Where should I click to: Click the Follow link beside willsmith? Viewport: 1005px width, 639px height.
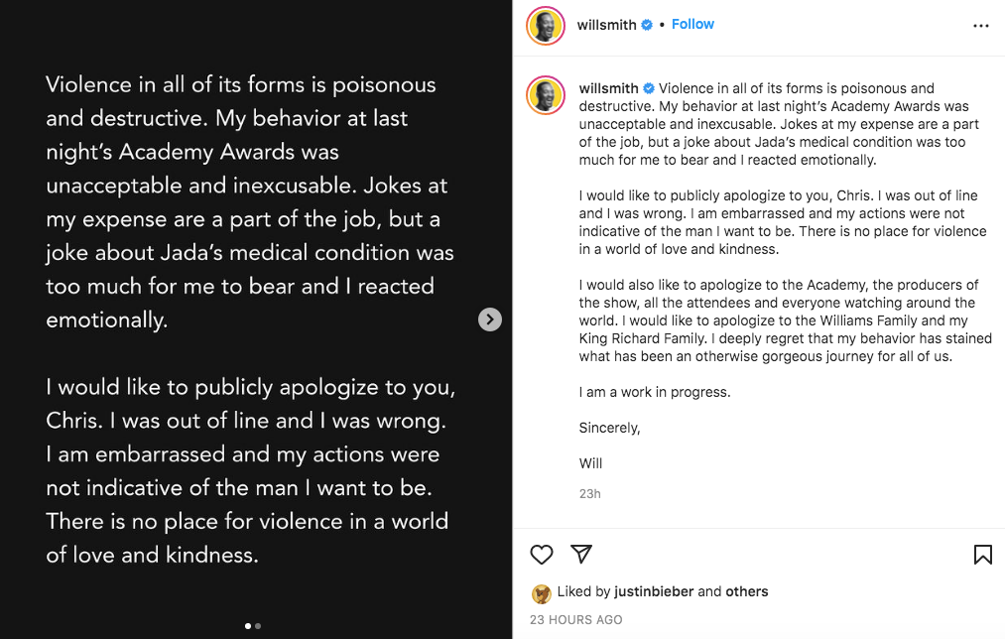pos(692,25)
